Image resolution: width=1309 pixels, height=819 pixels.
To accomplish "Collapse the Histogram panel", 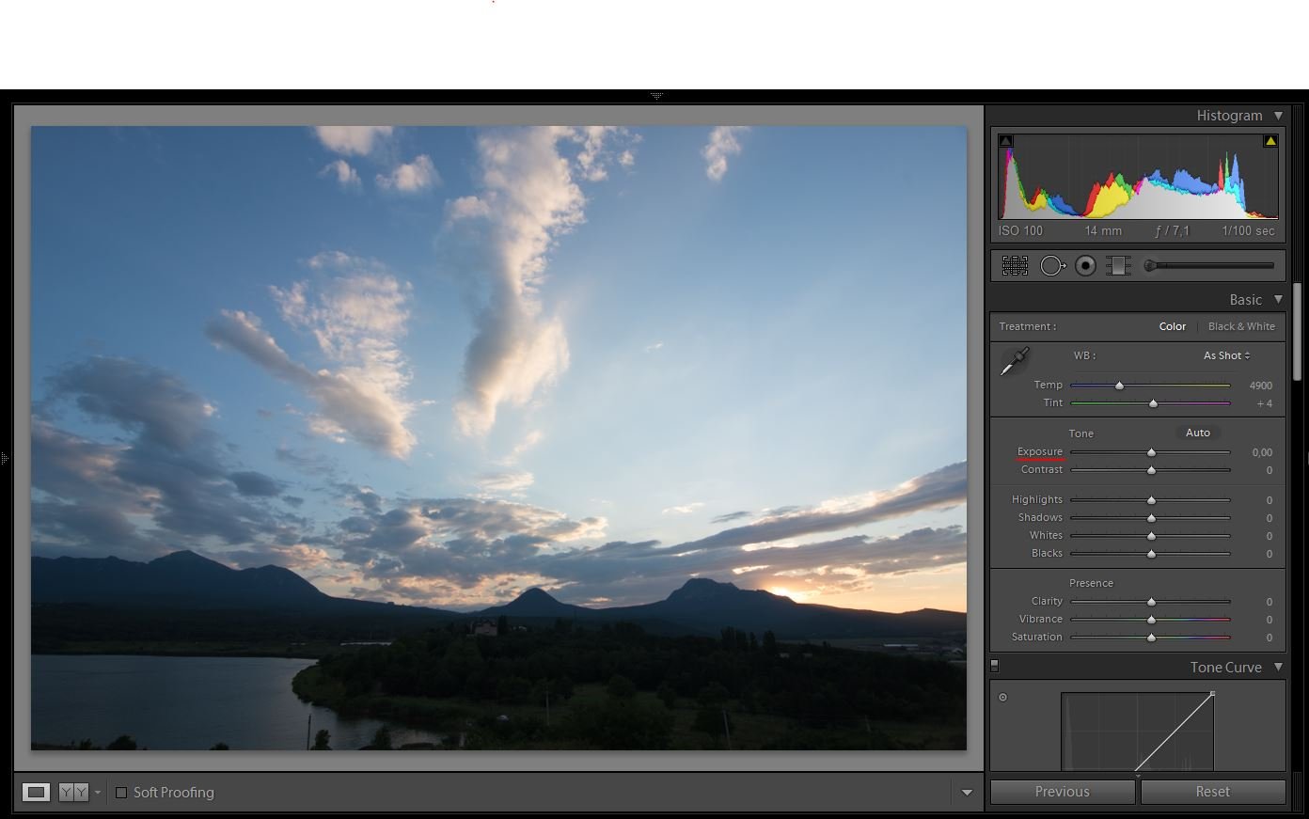I will (1278, 116).
